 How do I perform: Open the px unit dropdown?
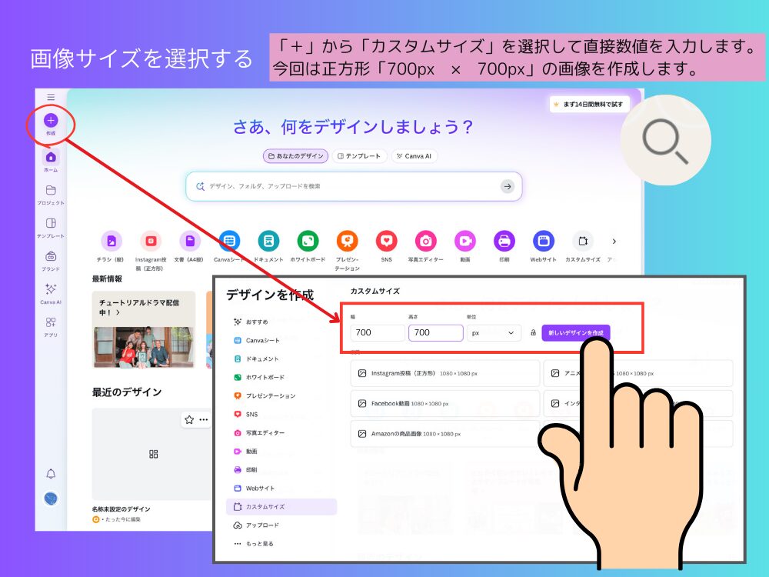pos(492,332)
